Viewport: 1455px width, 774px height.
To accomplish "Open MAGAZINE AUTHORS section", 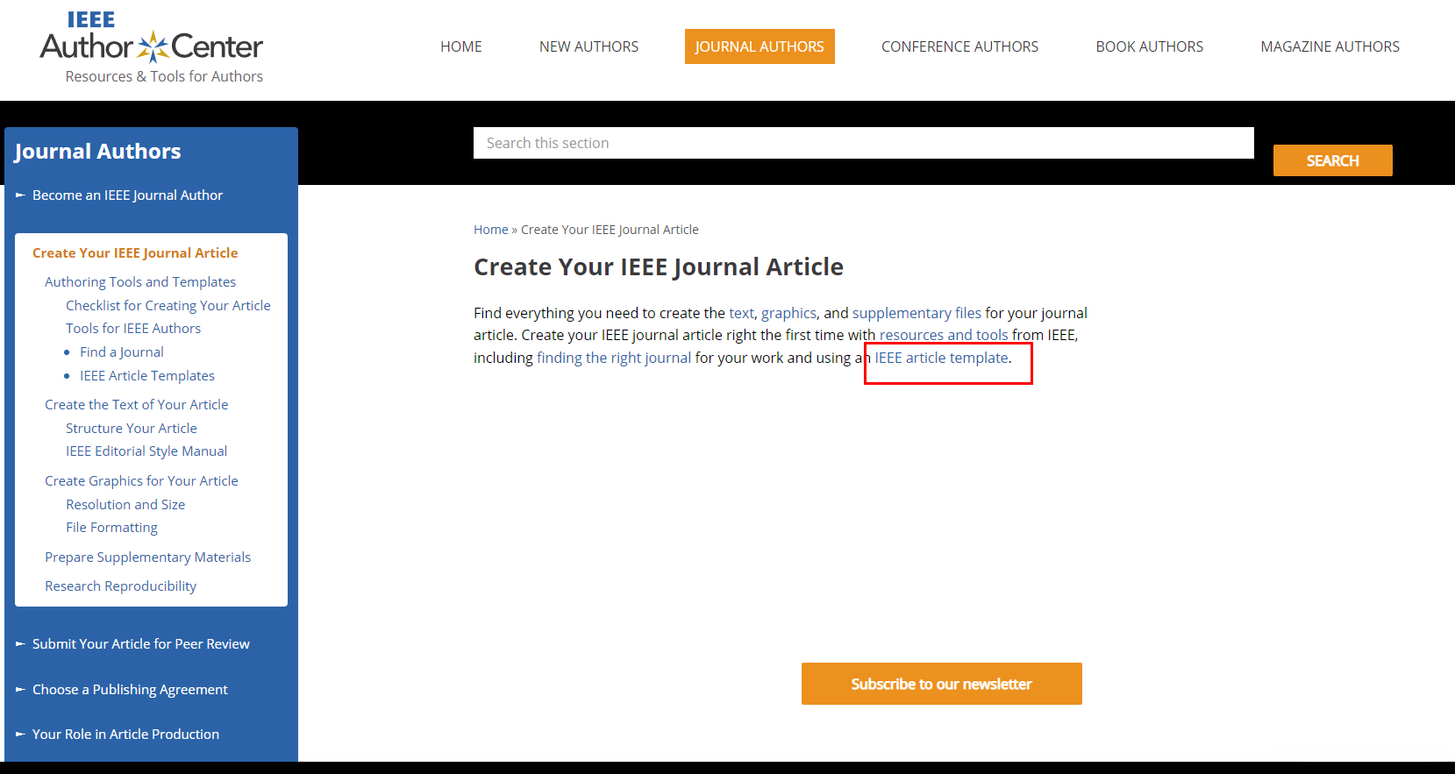I will [1330, 46].
